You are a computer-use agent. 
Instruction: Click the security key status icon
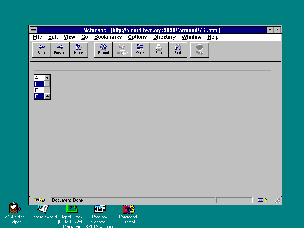[x=40, y=200]
